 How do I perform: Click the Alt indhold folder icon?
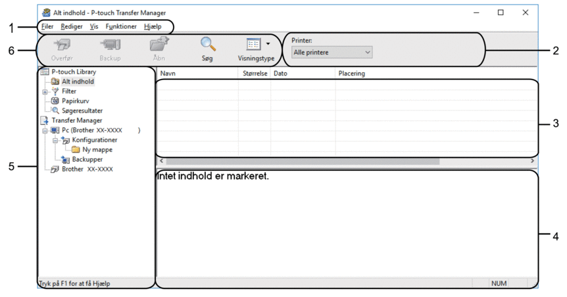pyautogui.click(x=55, y=81)
